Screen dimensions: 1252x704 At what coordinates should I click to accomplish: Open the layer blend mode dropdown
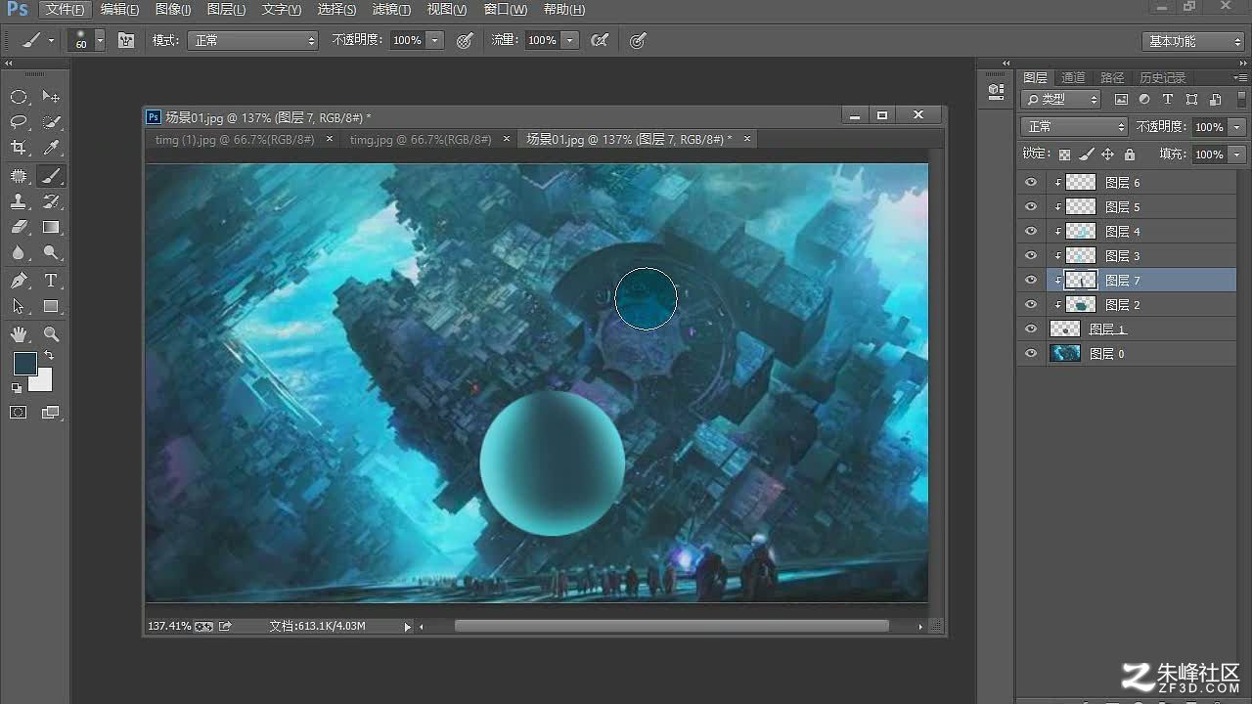1074,127
